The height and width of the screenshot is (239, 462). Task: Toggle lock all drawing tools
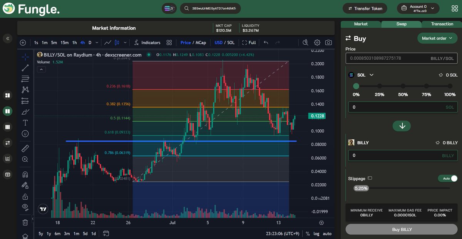pyautogui.click(x=25, y=196)
